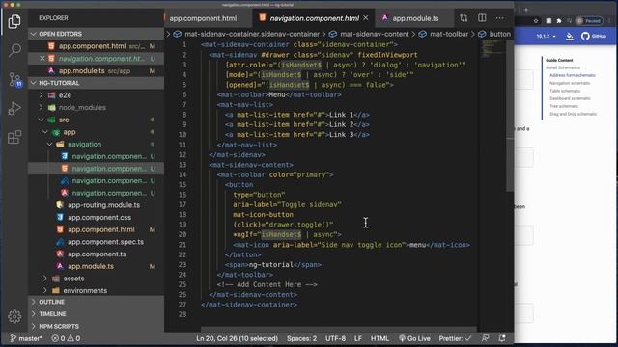Collapse the Open Editors section
This screenshot has height=347, width=618.
[x=97, y=34]
